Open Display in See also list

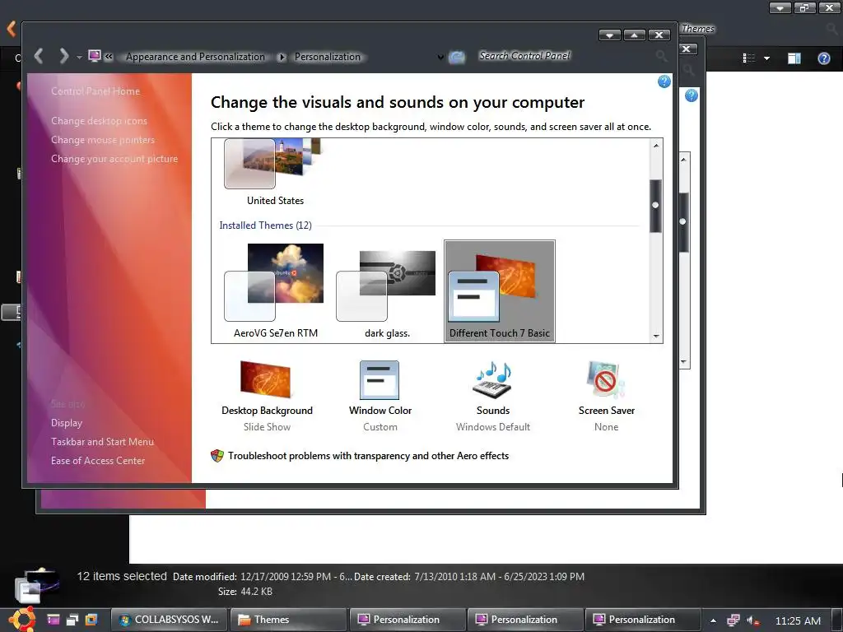(x=67, y=423)
